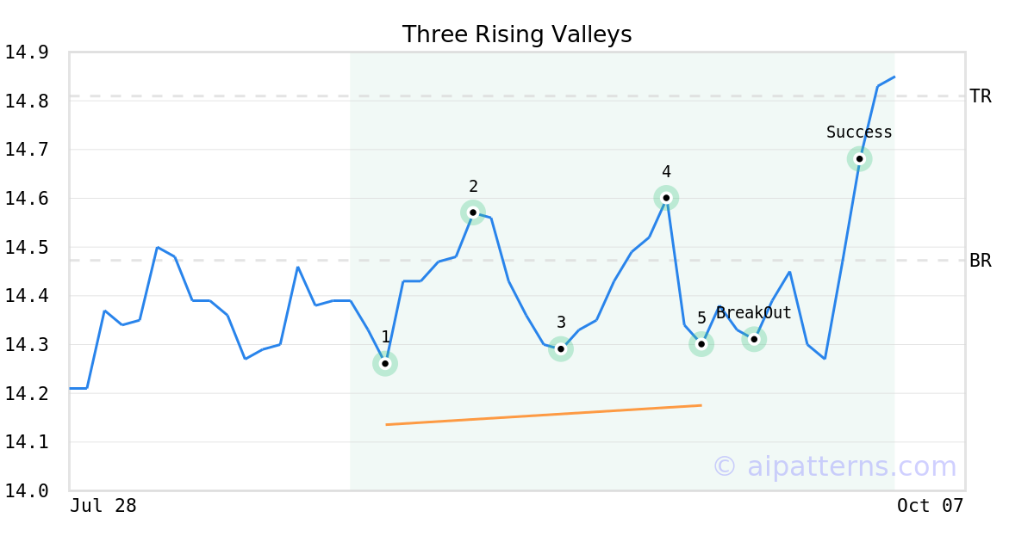Select the BR level label
Image resolution: width=1034 pixels, height=542 pixels.
[981, 261]
